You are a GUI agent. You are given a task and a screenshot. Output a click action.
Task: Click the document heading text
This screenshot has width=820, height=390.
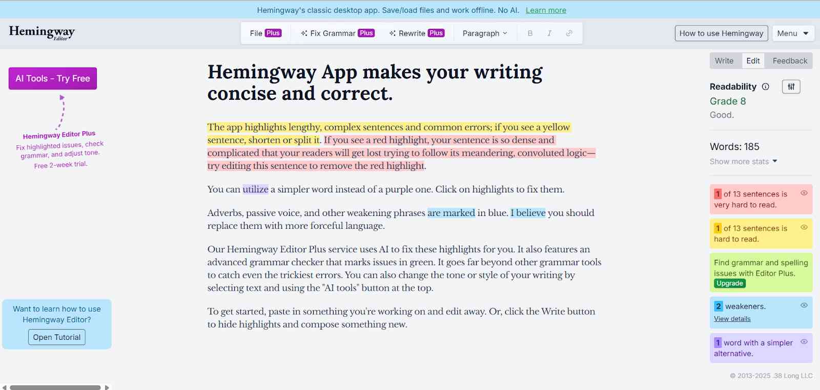point(375,82)
